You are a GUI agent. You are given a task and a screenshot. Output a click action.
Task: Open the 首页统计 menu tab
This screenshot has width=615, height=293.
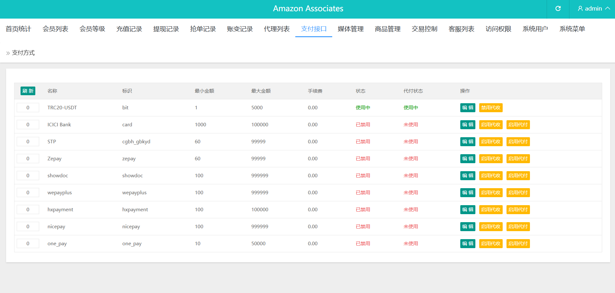18,29
